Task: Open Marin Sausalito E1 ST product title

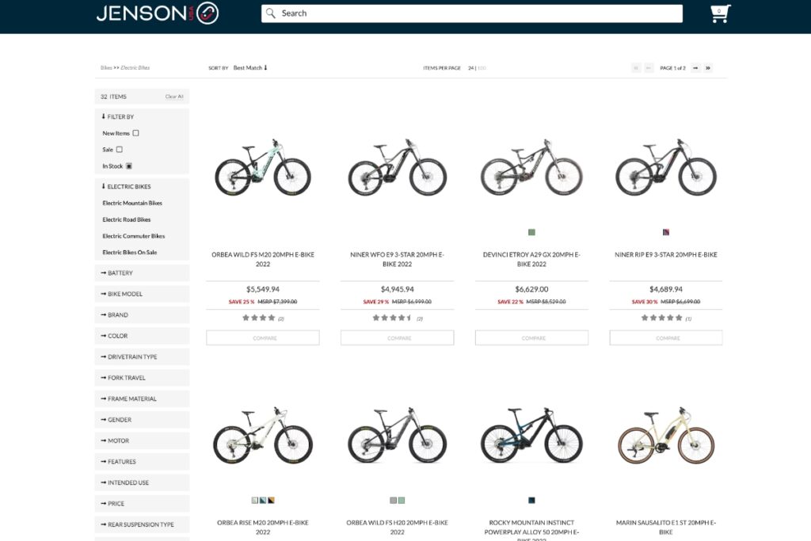Action: pyautogui.click(x=666, y=527)
